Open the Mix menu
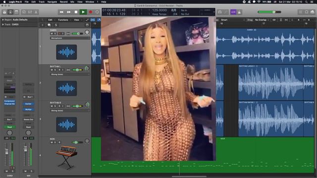317x178 pixels. point(72,2)
